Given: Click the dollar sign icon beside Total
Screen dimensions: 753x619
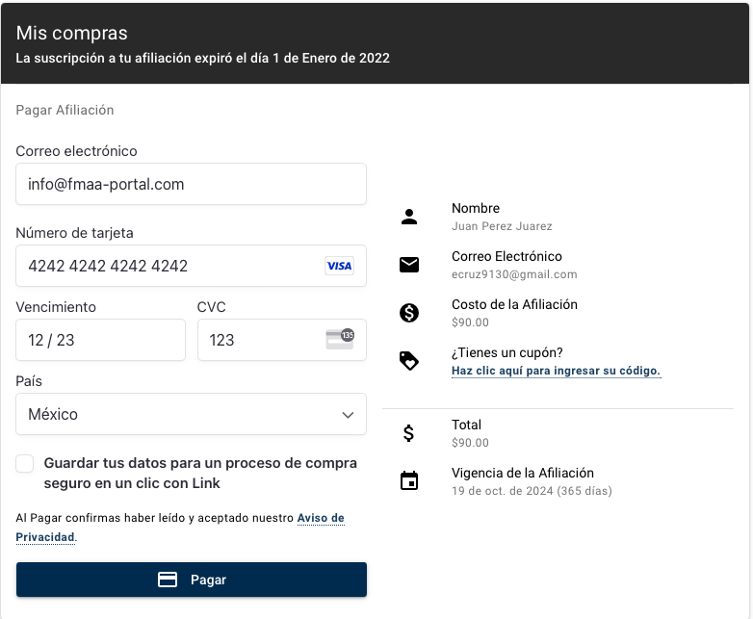Looking at the screenshot, I should point(408,433).
